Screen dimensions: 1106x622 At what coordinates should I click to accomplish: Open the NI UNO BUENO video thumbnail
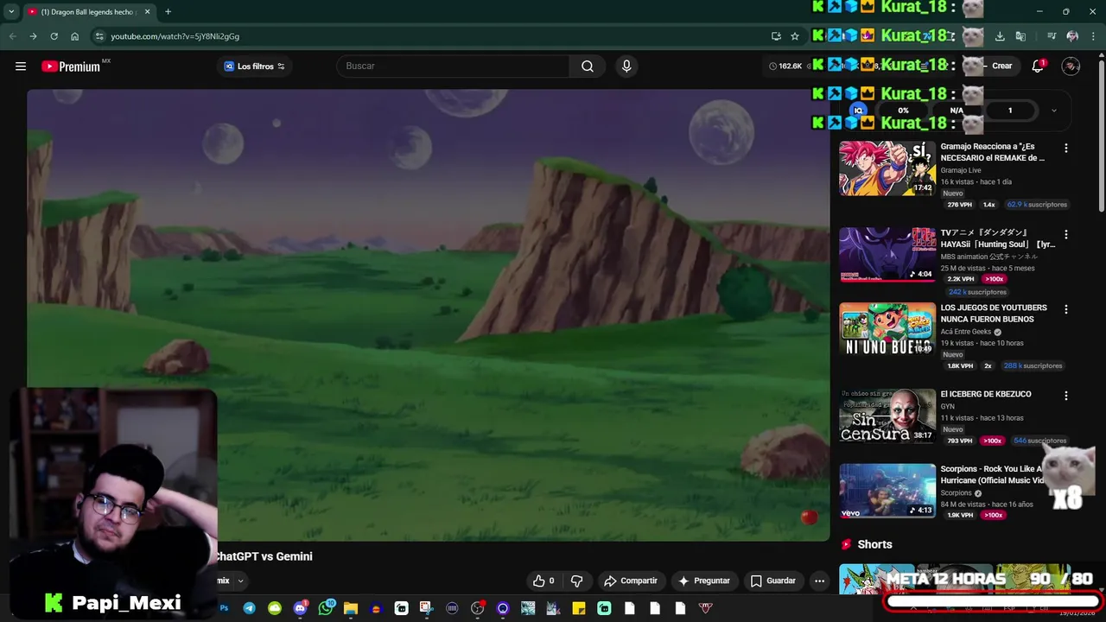(887, 329)
